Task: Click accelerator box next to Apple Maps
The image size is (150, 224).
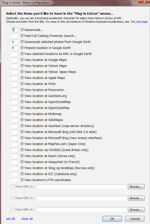Action: [14, 78]
